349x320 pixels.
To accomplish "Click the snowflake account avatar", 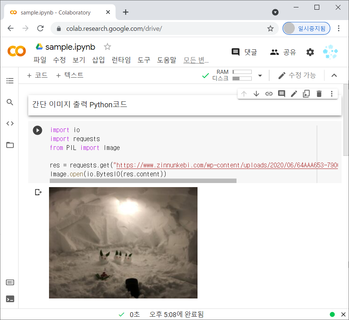I will (330, 52).
